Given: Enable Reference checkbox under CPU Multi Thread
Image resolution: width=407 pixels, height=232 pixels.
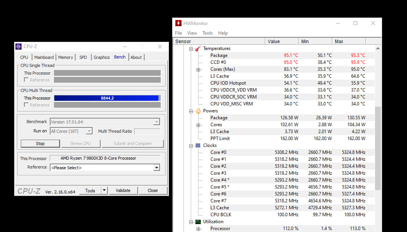Looking at the screenshot, I should [x=26, y=105].
